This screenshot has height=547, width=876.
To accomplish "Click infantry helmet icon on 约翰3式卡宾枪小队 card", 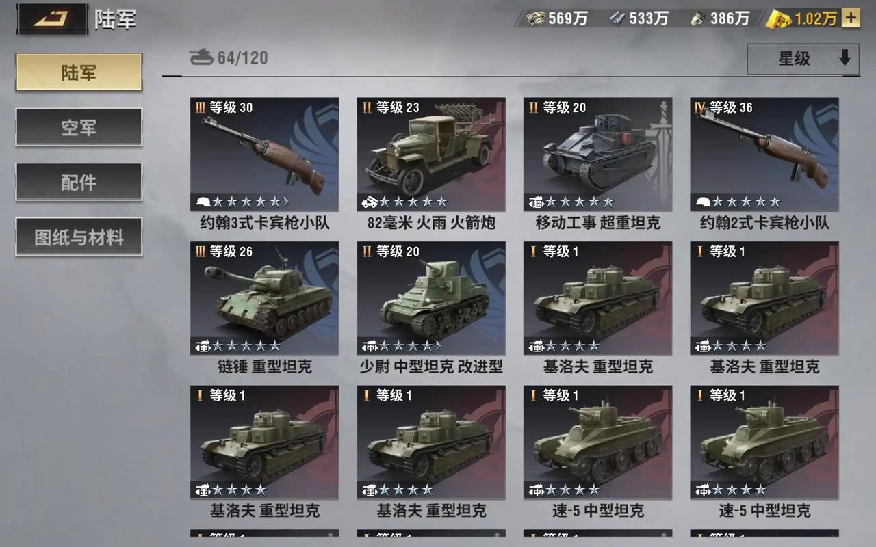I will pos(203,202).
